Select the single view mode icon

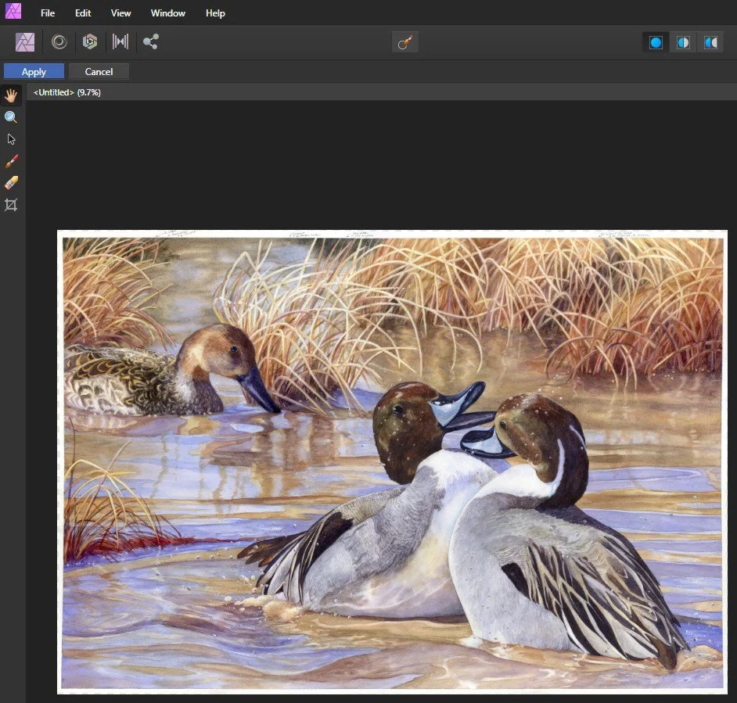656,43
